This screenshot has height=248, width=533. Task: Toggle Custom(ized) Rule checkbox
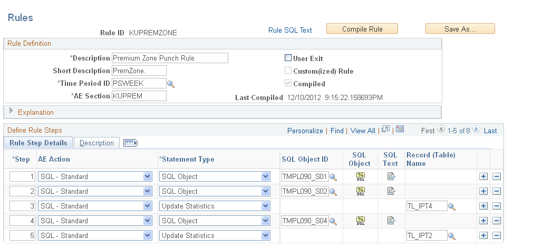point(288,71)
